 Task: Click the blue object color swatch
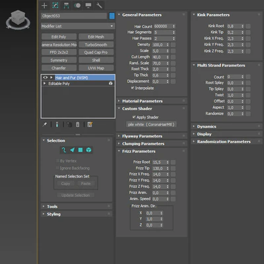(112, 16)
